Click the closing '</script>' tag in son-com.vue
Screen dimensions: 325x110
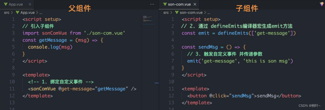point(194,75)
